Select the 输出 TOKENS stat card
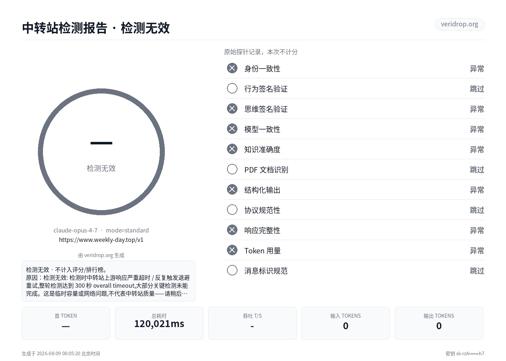506x361 pixels. pyautogui.click(x=439, y=323)
